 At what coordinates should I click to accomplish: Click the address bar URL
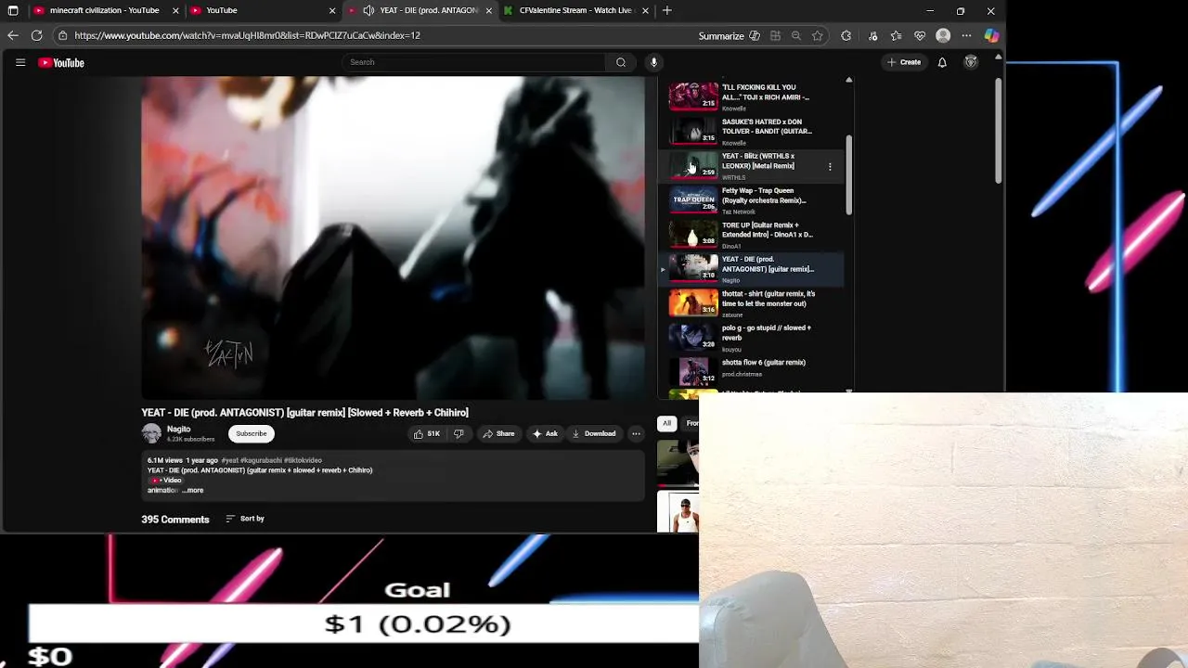point(247,35)
